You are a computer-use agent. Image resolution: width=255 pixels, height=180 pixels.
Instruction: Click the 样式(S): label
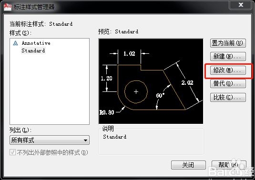[x=20, y=33]
